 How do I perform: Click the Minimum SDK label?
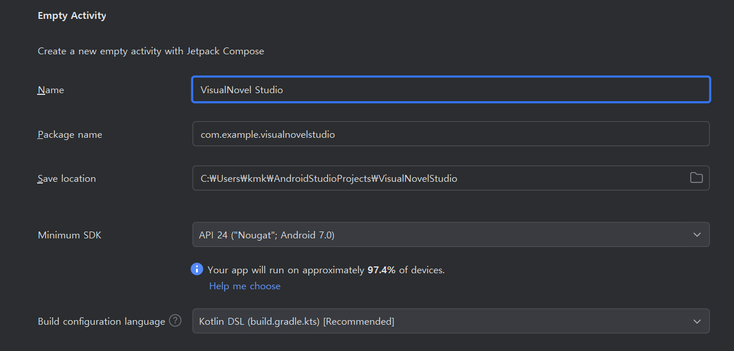[69, 235]
